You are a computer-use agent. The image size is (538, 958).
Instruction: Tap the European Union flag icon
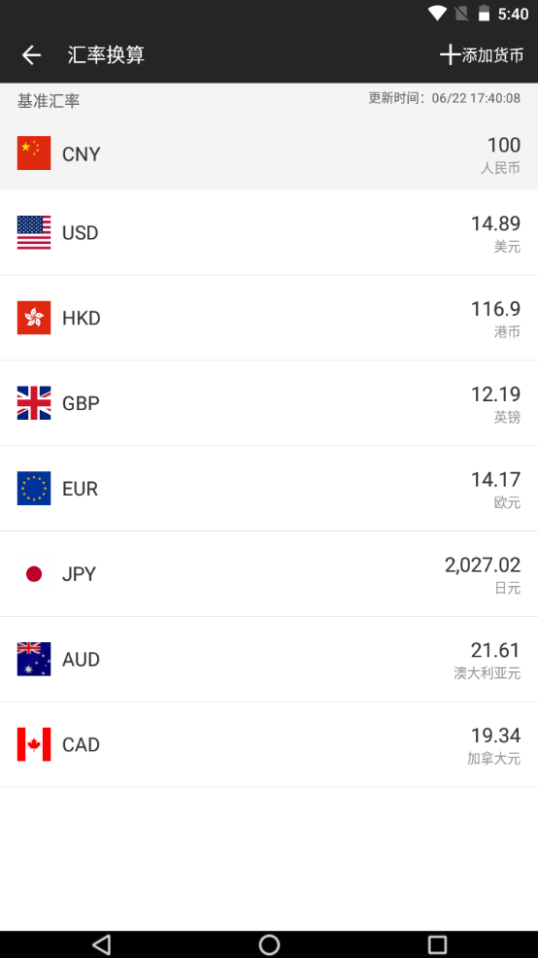click(34, 488)
